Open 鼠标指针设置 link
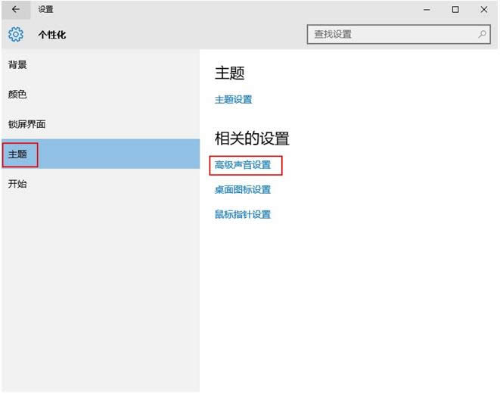This screenshot has width=500, height=395. pos(243,214)
